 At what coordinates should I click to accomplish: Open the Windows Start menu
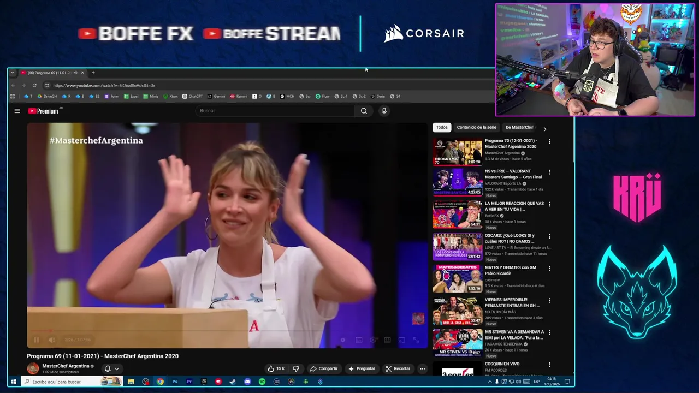tap(14, 382)
